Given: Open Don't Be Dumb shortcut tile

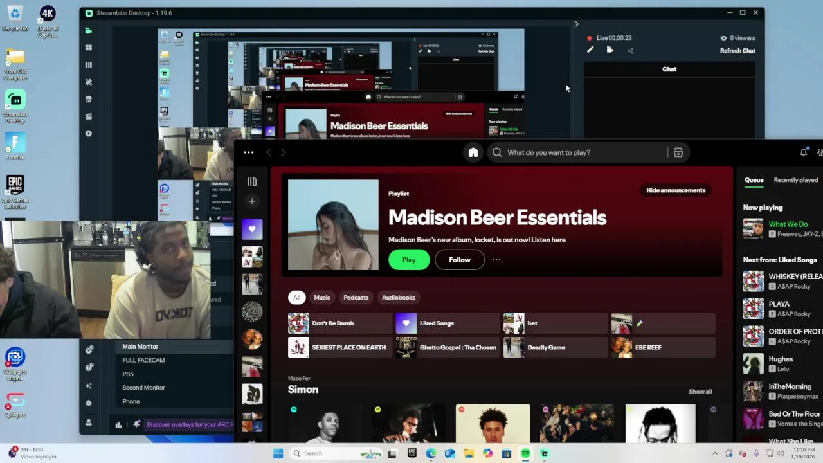Looking at the screenshot, I should [x=340, y=323].
